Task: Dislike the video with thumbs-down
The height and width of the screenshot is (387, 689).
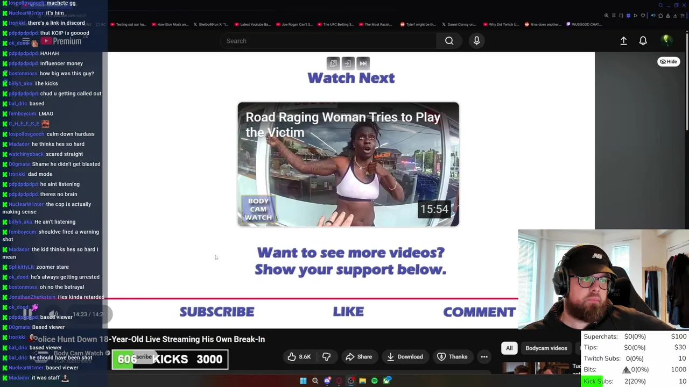Action: [x=326, y=357]
